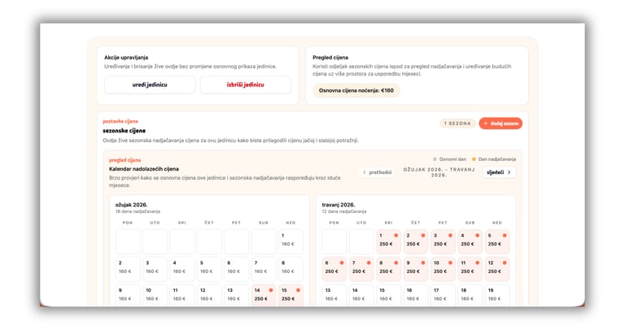This screenshot has width=625, height=330.
Task: Click the override dot on 1 travanj
Action: click(396, 236)
